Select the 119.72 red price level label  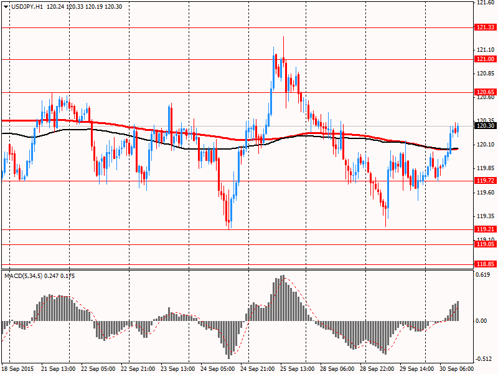click(485, 181)
